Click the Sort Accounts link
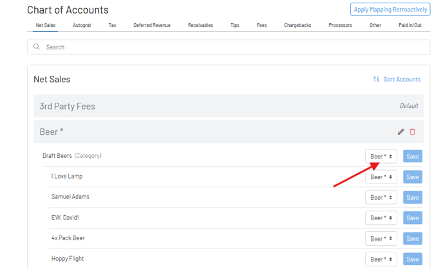The height and width of the screenshot is (269, 443). pos(402,80)
